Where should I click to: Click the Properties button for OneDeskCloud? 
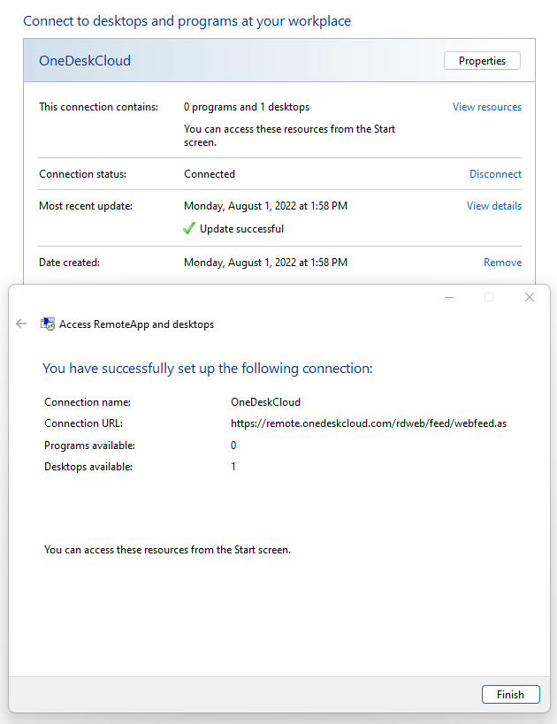pyautogui.click(x=482, y=61)
